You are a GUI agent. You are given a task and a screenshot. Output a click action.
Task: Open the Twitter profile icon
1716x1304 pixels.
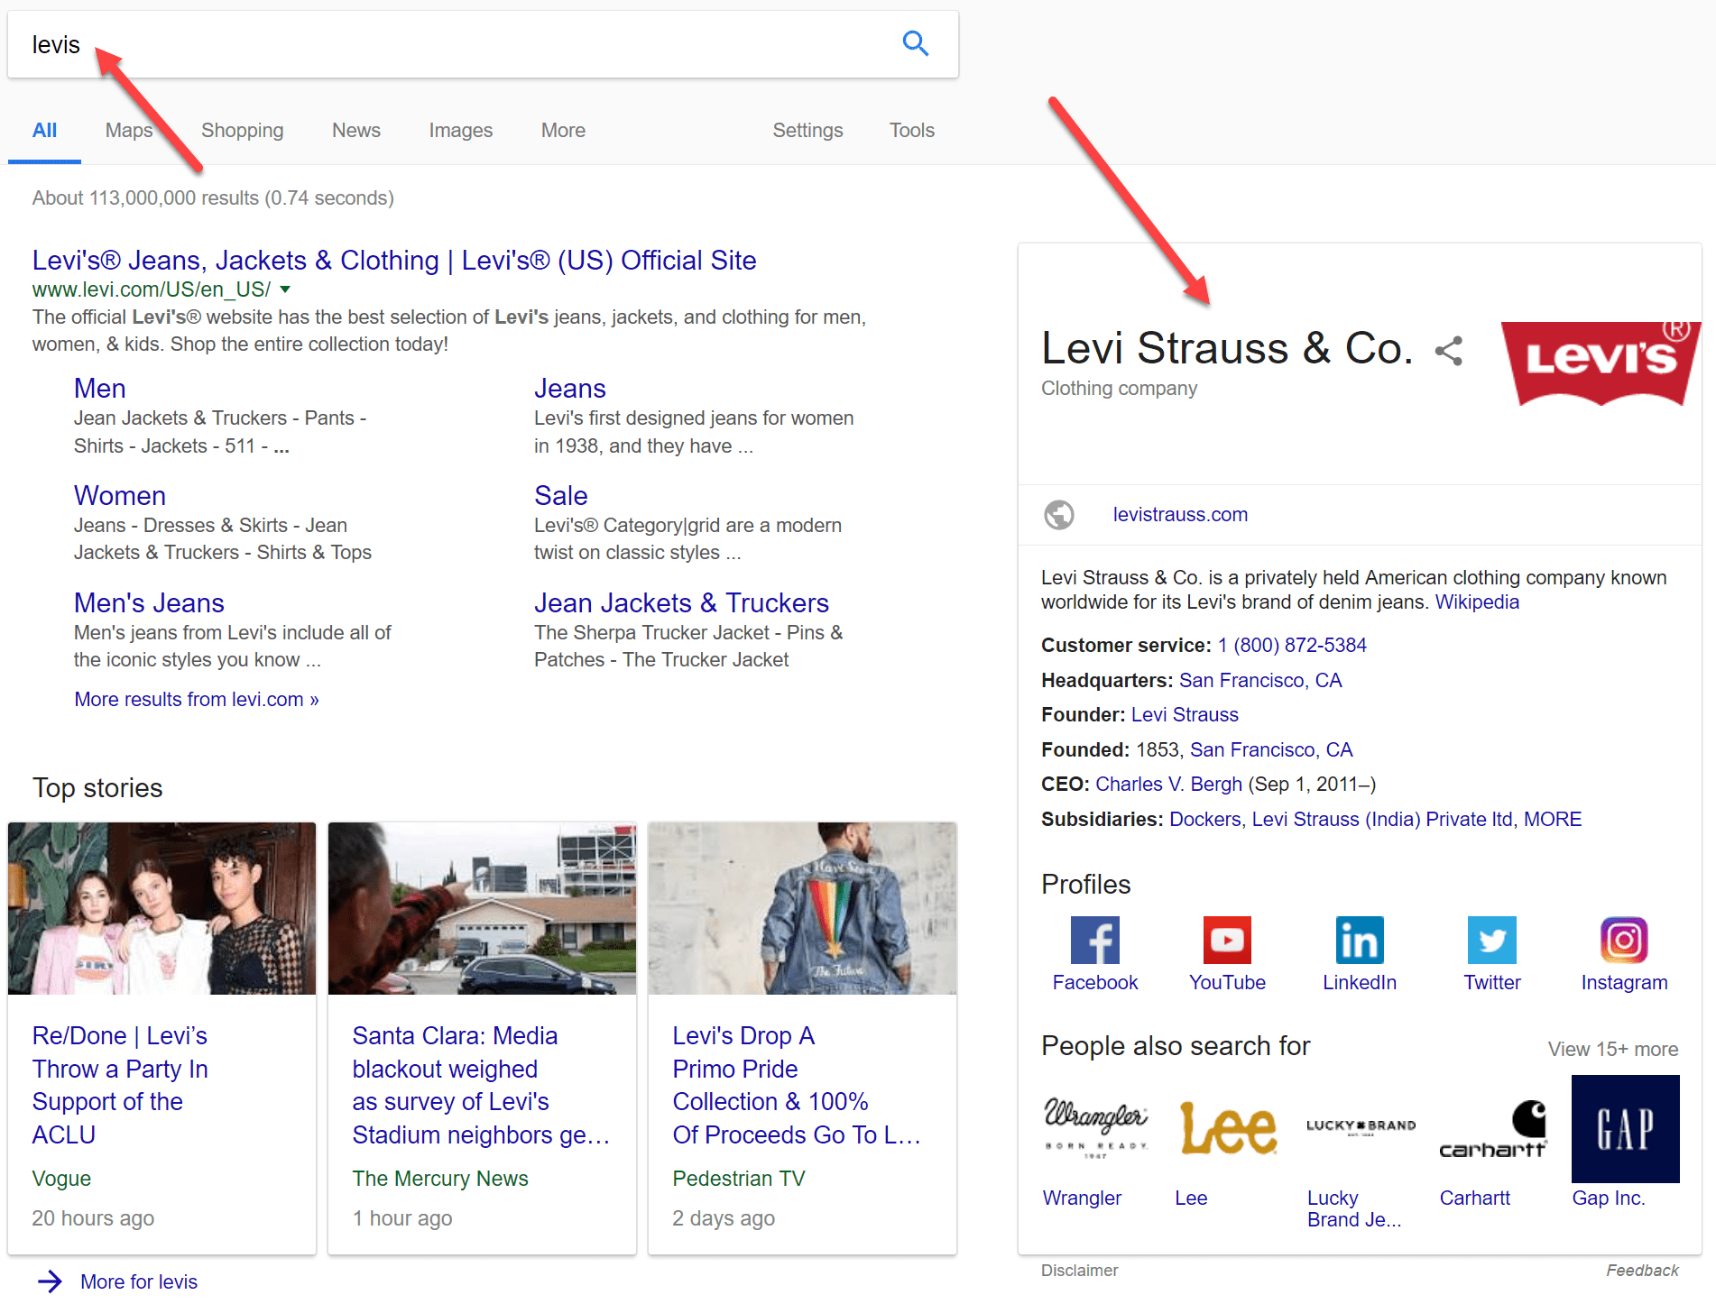coord(1492,941)
